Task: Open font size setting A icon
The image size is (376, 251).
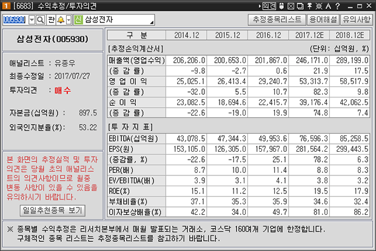Action: (328, 6)
